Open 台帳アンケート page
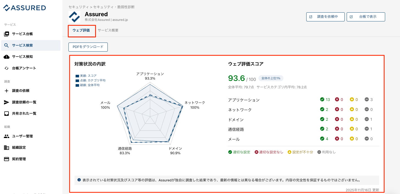The height and width of the screenshot is (194, 400). tap(31, 68)
